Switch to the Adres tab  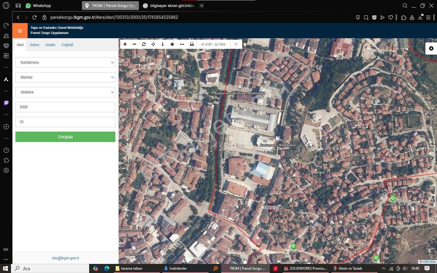click(x=35, y=45)
